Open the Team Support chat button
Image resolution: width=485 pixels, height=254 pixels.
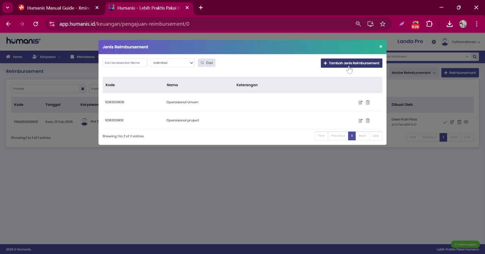coord(465,244)
